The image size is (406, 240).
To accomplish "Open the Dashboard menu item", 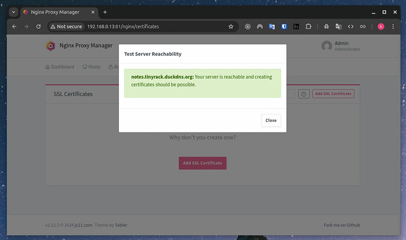I will click(60, 67).
